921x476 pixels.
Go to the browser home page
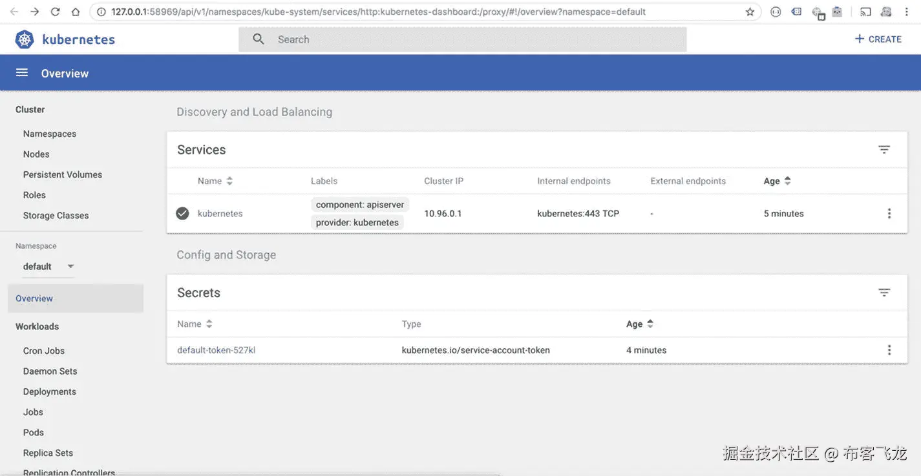coord(76,12)
